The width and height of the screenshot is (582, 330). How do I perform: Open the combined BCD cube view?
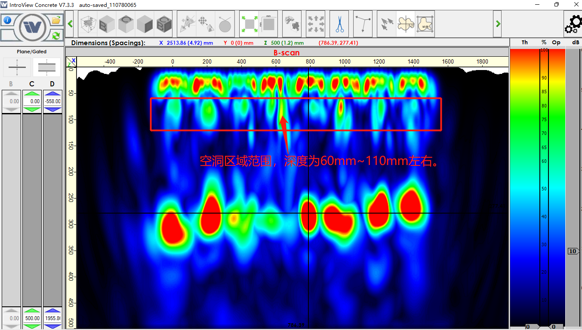(163, 24)
